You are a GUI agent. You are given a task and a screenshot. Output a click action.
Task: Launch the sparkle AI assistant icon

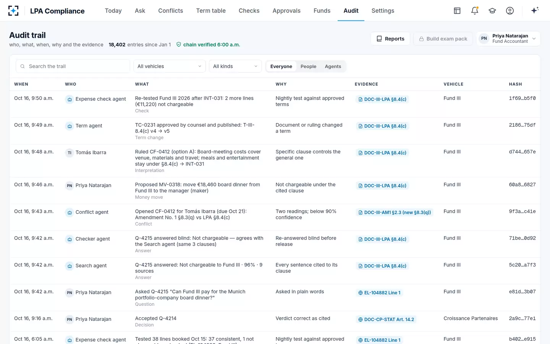[x=535, y=10]
